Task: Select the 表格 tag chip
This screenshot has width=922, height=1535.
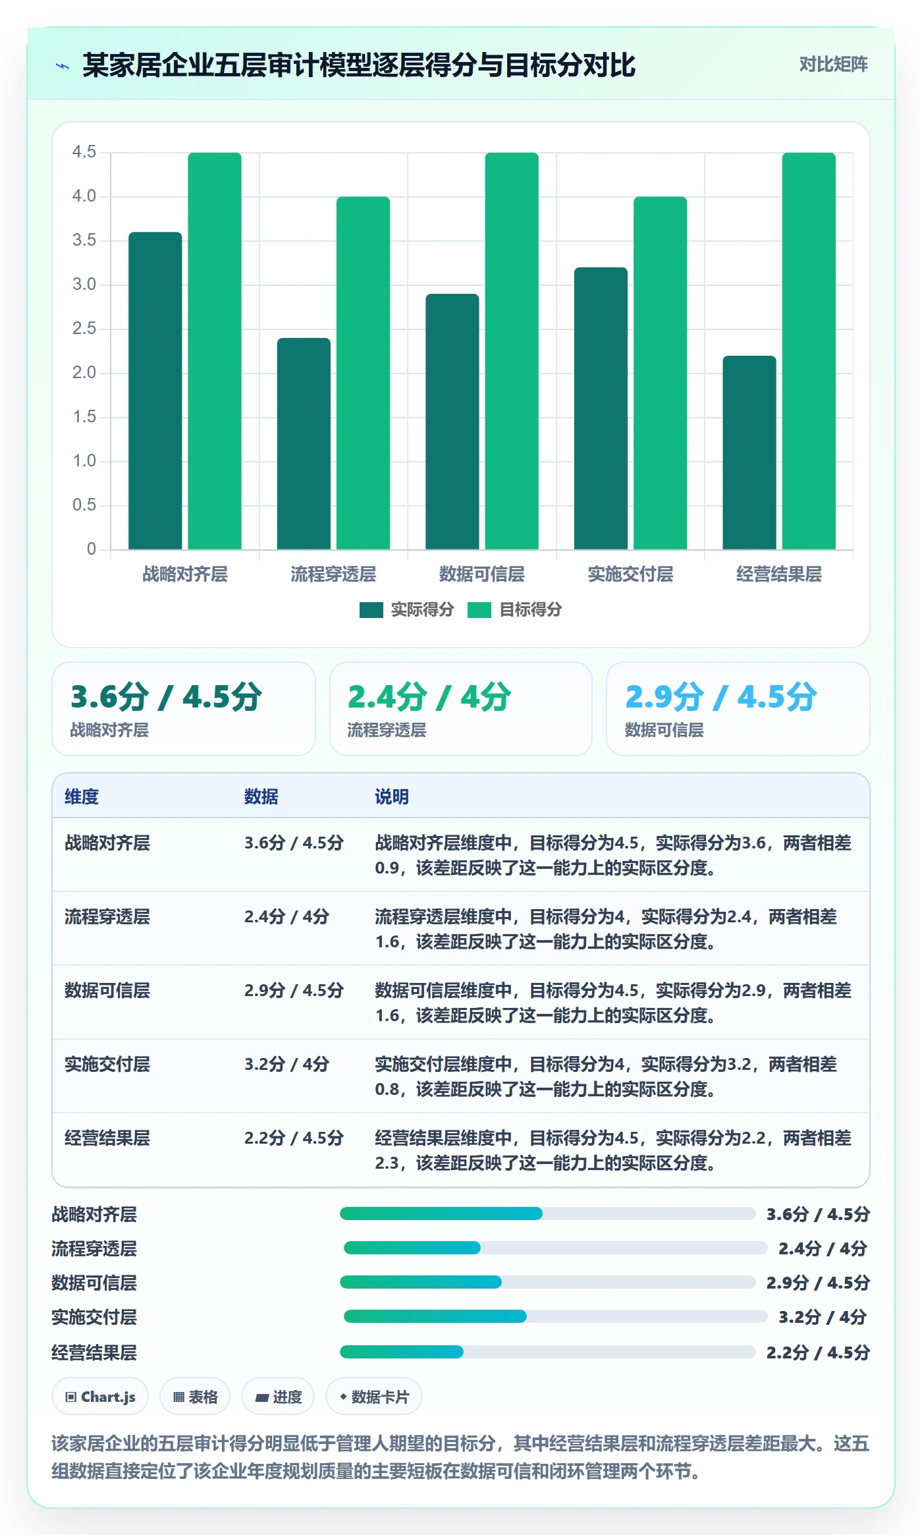Action: tap(195, 1397)
